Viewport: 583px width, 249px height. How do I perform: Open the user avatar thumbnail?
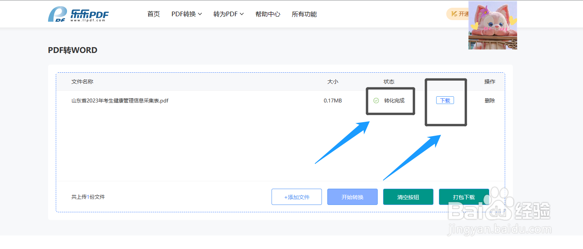tap(493, 25)
